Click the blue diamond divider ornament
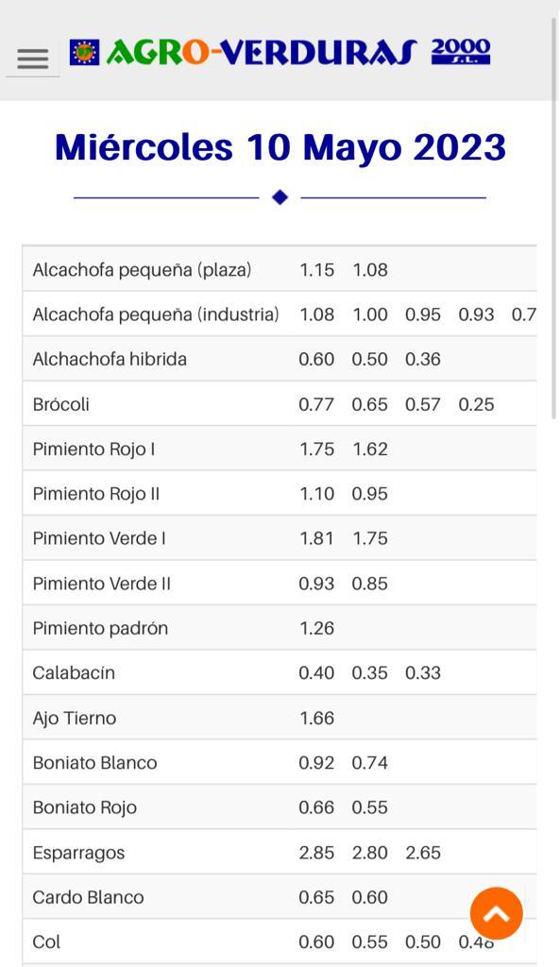The width and height of the screenshot is (560, 967). pos(280,197)
